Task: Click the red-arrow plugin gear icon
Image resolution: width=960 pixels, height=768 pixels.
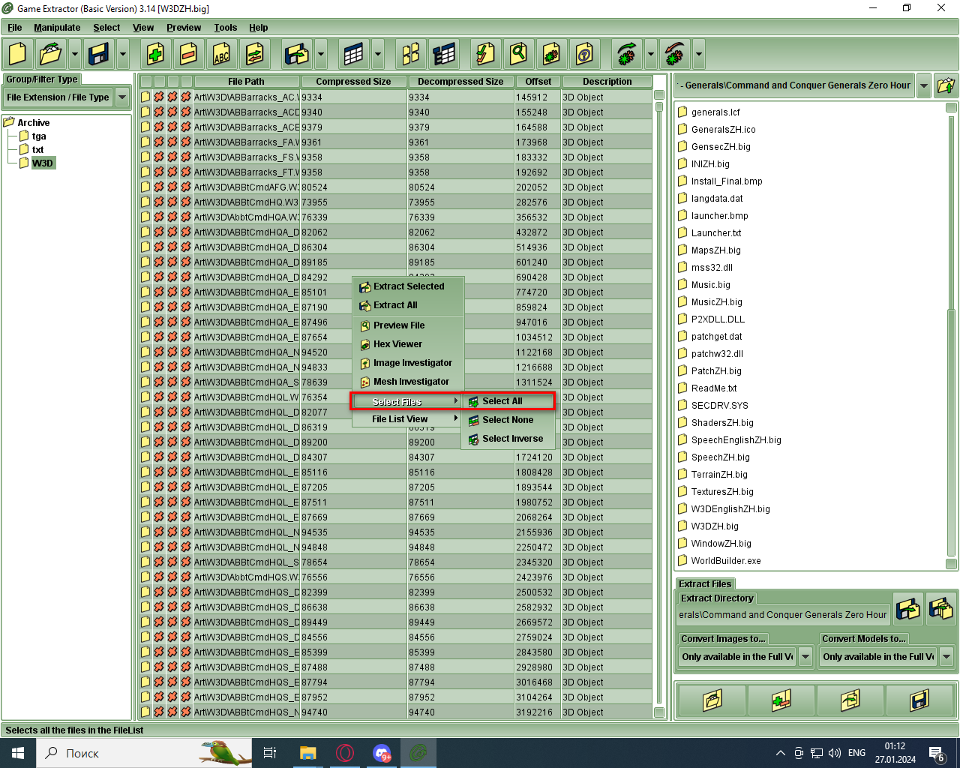Action: pyautogui.click(x=675, y=54)
